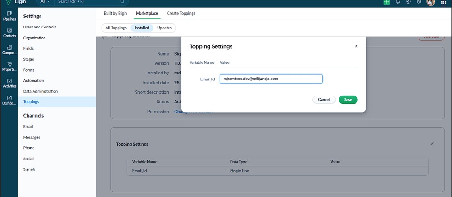Open Create Toppings tab
The height and width of the screenshot is (197, 452).
(x=181, y=13)
